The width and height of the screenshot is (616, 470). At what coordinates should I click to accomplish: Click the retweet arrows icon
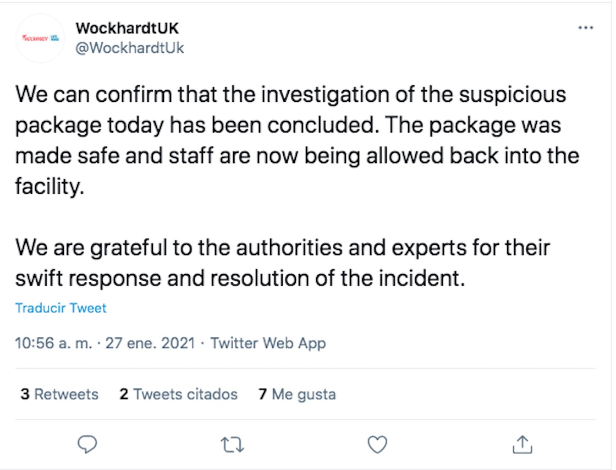(x=232, y=444)
